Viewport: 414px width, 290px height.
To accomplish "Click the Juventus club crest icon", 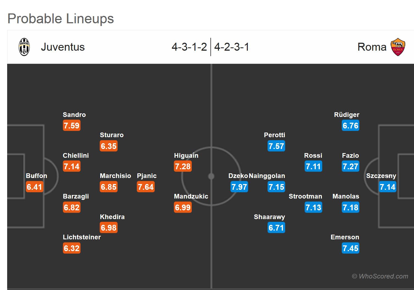I will pyautogui.click(x=24, y=47).
